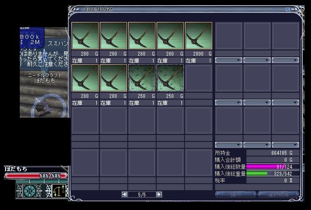Select the first pickaxe in the second row

(85, 78)
